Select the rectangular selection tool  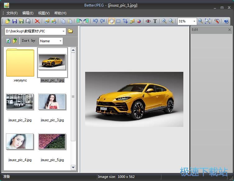pos(118,21)
